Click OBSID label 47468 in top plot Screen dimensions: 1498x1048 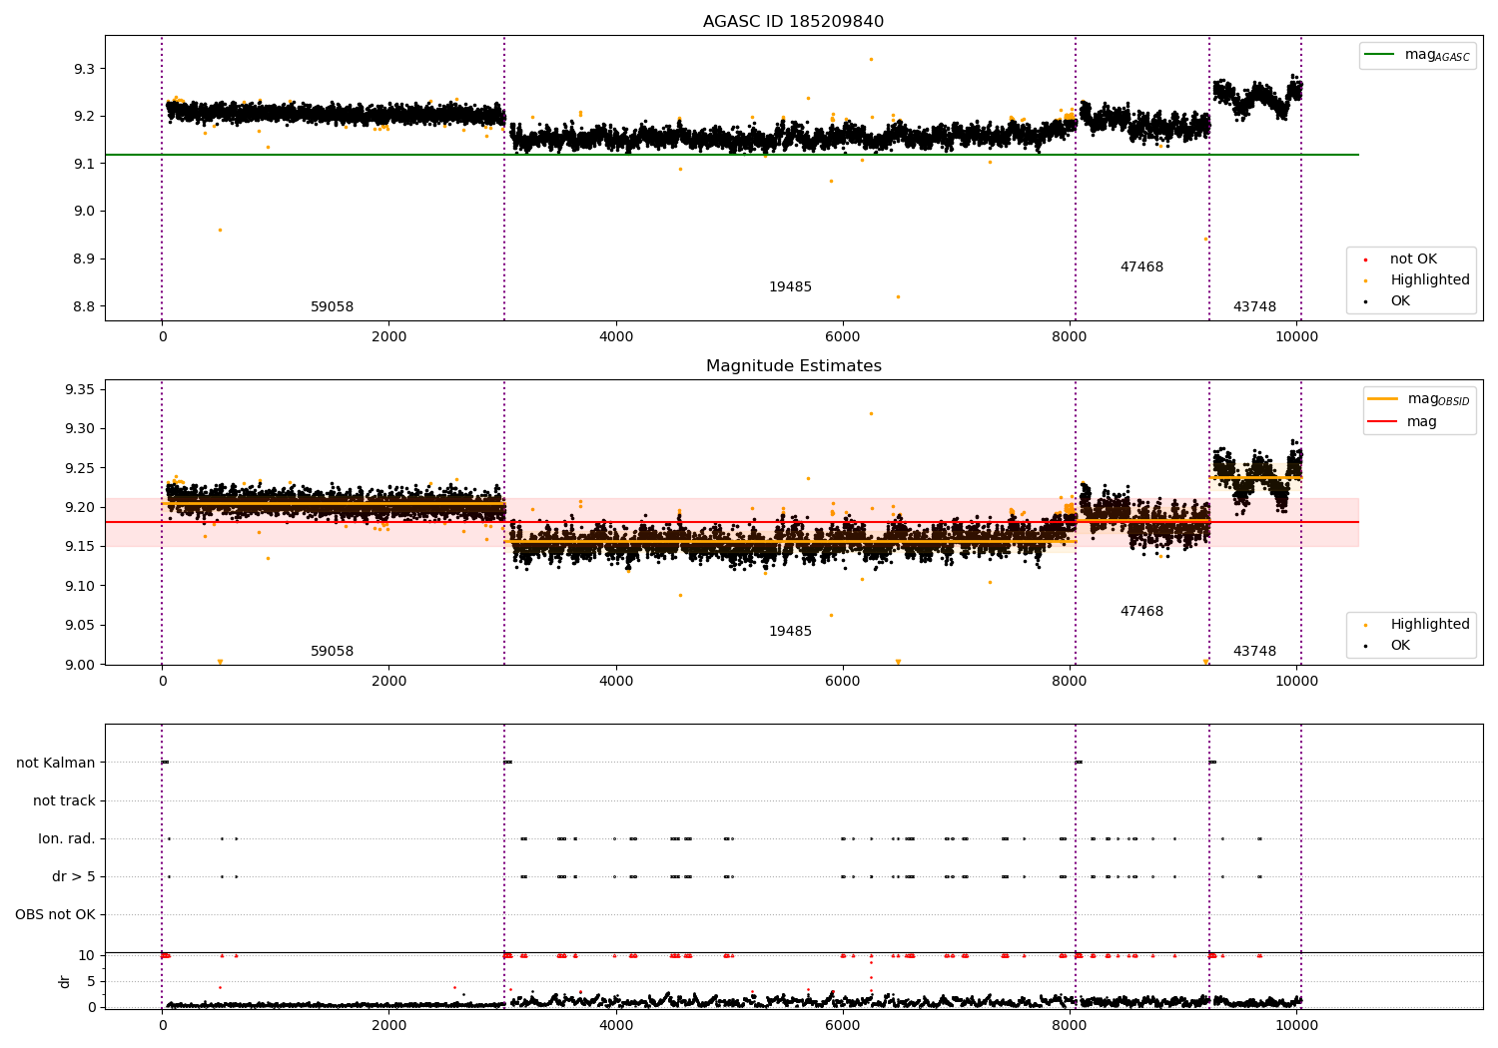tap(1141, 267)
